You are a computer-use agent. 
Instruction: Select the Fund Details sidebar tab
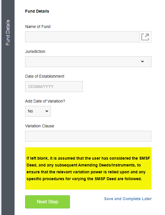(x=8, y=33)
